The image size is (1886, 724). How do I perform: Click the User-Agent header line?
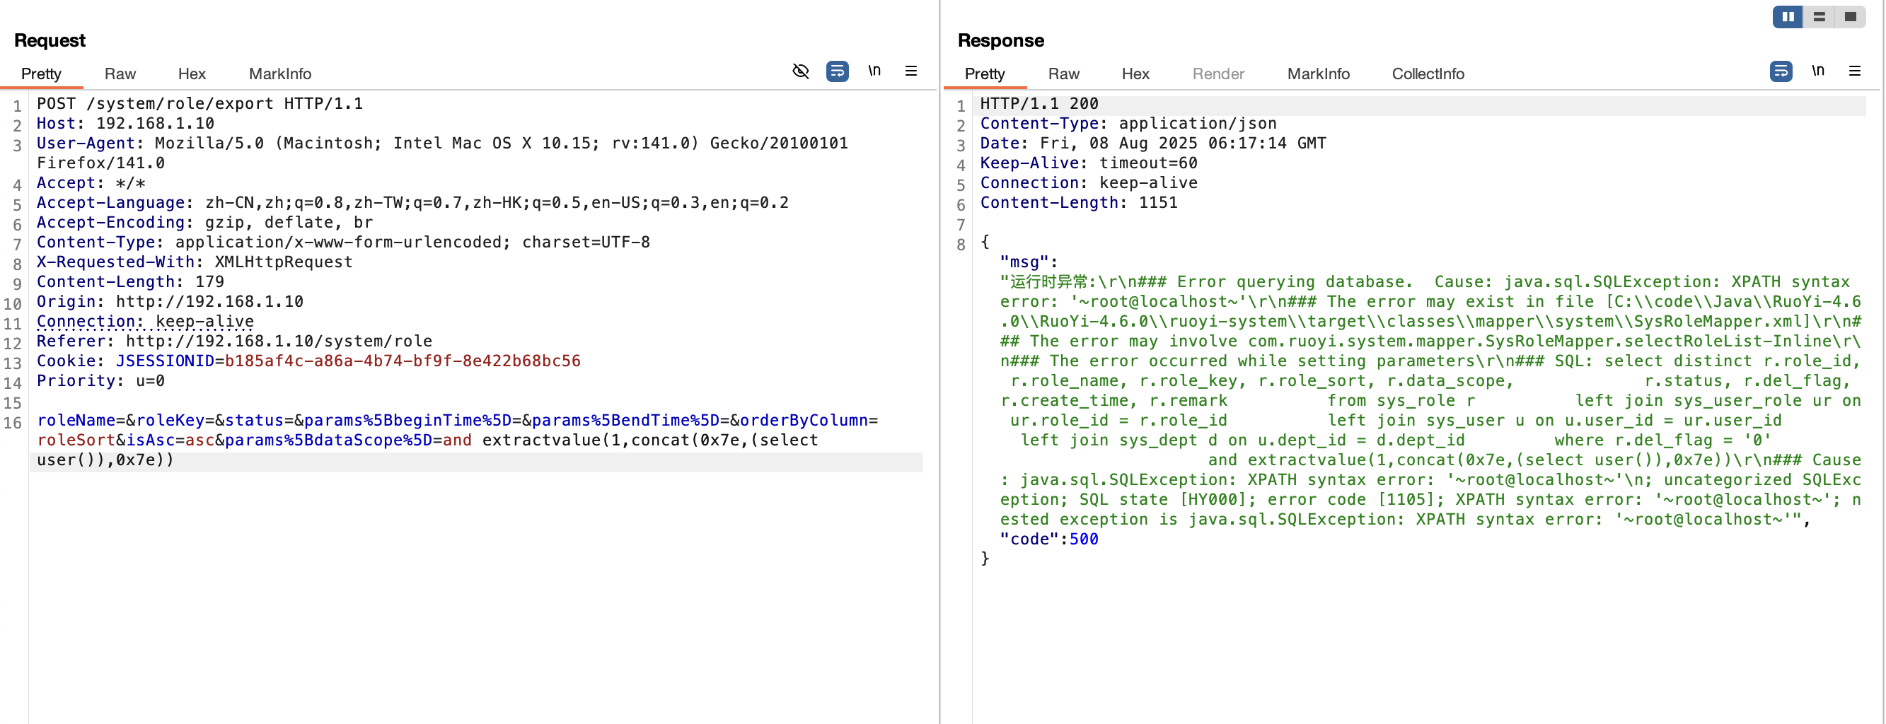point(442,153)
